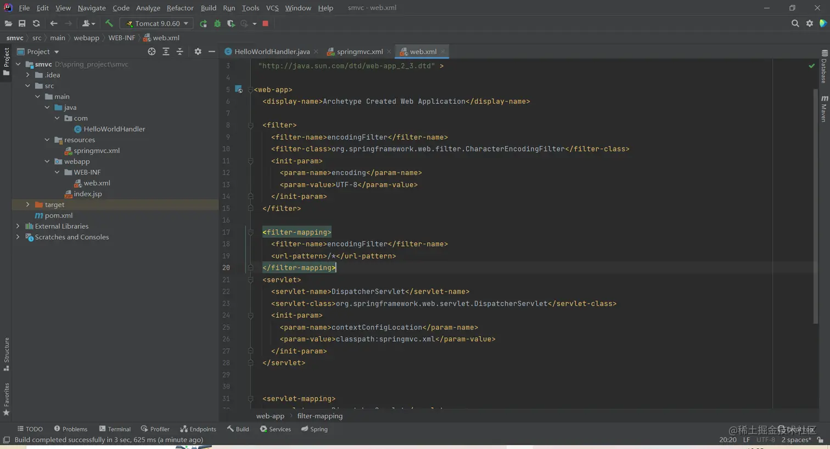The image size is (830, 449).
Task: Open the Tomcat 9.0.60 run configuration dropdown
Action: (157, 24)
